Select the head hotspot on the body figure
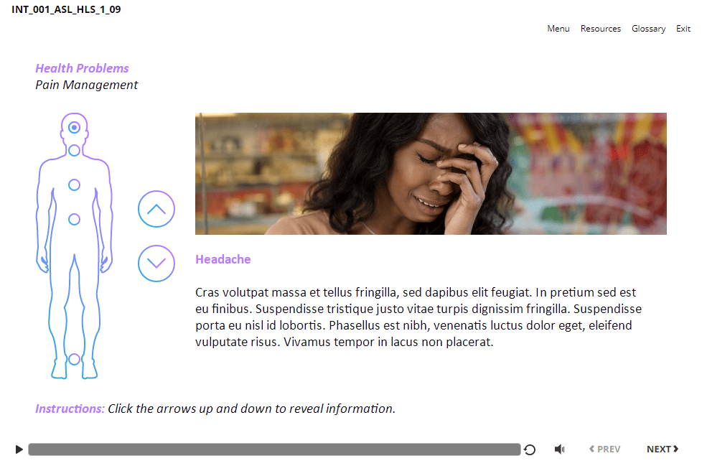The height and width of the screenshot is (471, 702). coord(75,128)
